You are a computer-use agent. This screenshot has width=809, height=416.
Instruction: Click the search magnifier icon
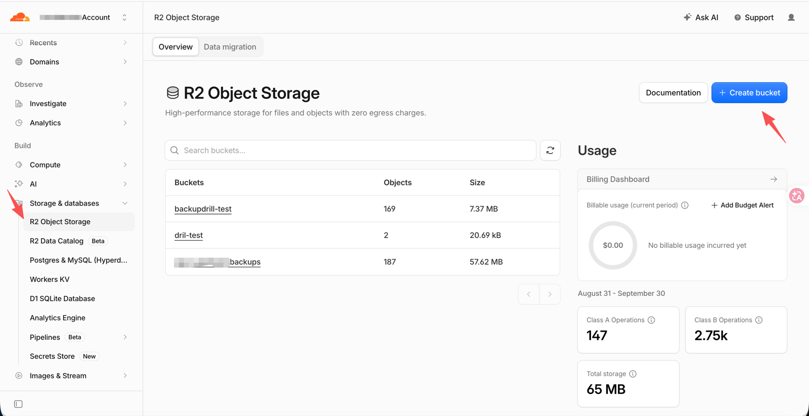click(174, 150)
